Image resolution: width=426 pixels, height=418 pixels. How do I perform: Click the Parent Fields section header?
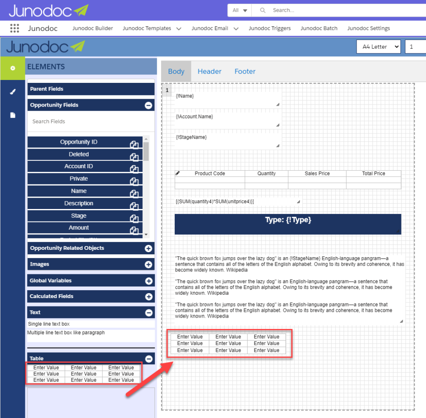coord(91,89)
